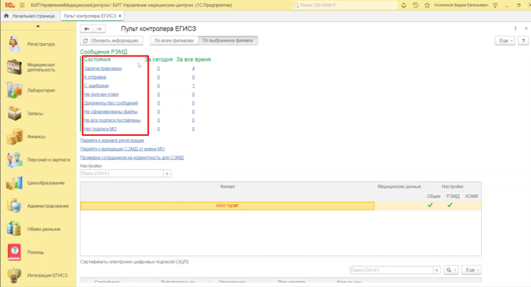Click the back navigation arrow
The height and width of the screenshot is (287, 531).
point(87,29)
